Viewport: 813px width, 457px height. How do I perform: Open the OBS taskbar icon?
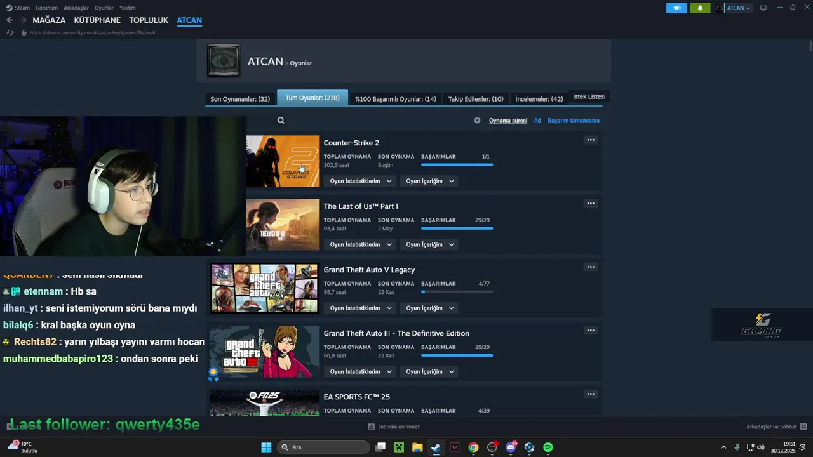click(x=492, y=447)
